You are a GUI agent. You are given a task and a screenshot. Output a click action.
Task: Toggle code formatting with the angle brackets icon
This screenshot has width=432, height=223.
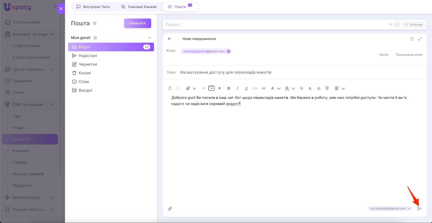[x=255, y=88]
